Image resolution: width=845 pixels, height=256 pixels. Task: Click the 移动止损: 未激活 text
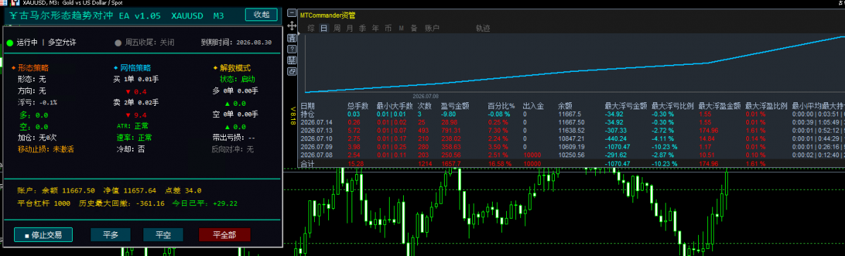(x=46, y=149)
